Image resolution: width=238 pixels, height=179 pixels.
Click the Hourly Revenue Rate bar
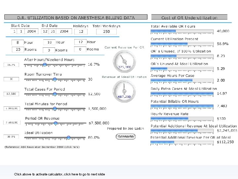pyautogui.click(x=182, y=119)
